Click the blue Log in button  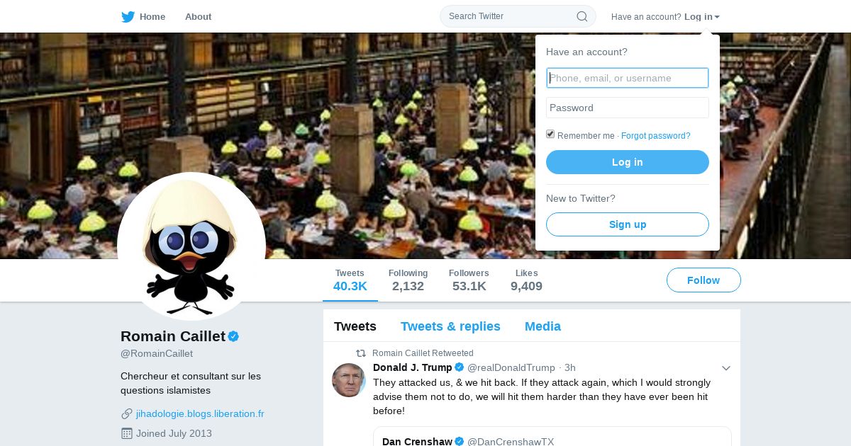[628, 162]
